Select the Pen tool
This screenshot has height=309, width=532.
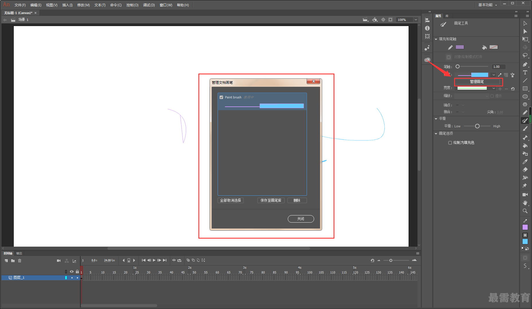(x=525, y=65)
